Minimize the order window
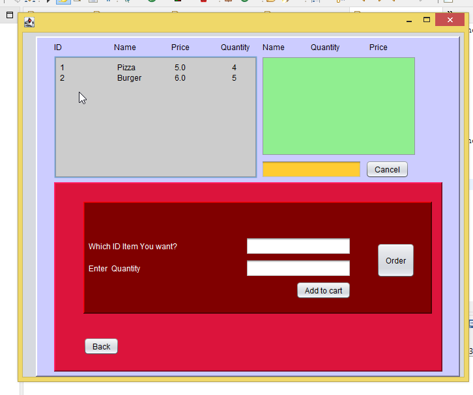The width and height of the screenshot is (473, 395). (409, 21)
